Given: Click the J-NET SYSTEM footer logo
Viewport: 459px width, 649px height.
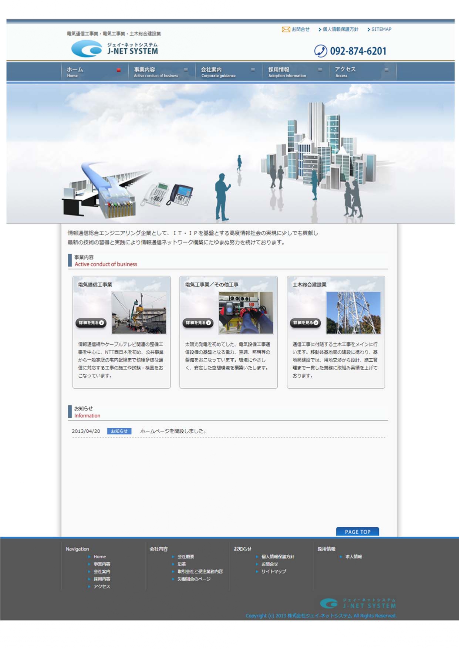Looking at the screenshot, I should coord(358,603).
